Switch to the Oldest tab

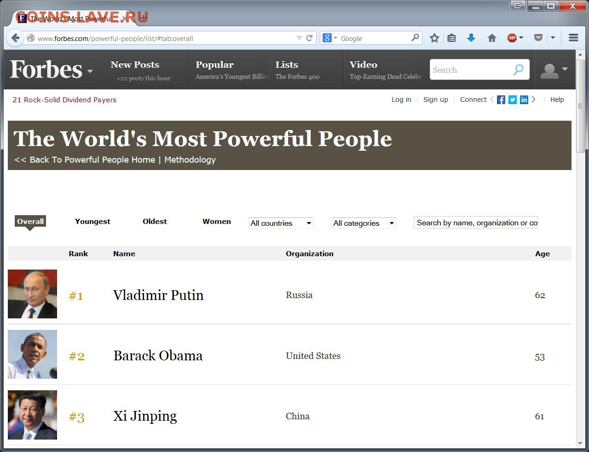[155, 221]
